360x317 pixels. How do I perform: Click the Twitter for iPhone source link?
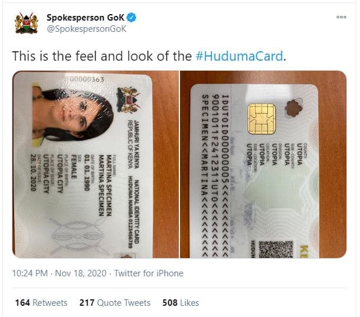149,273
